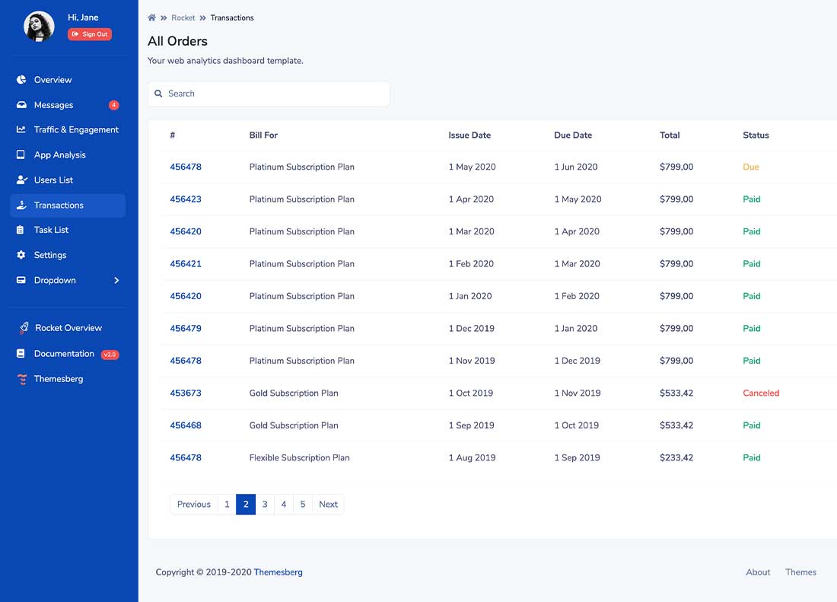Click the V2.0 version badge

pyautogui.click(x=110, y=353)
